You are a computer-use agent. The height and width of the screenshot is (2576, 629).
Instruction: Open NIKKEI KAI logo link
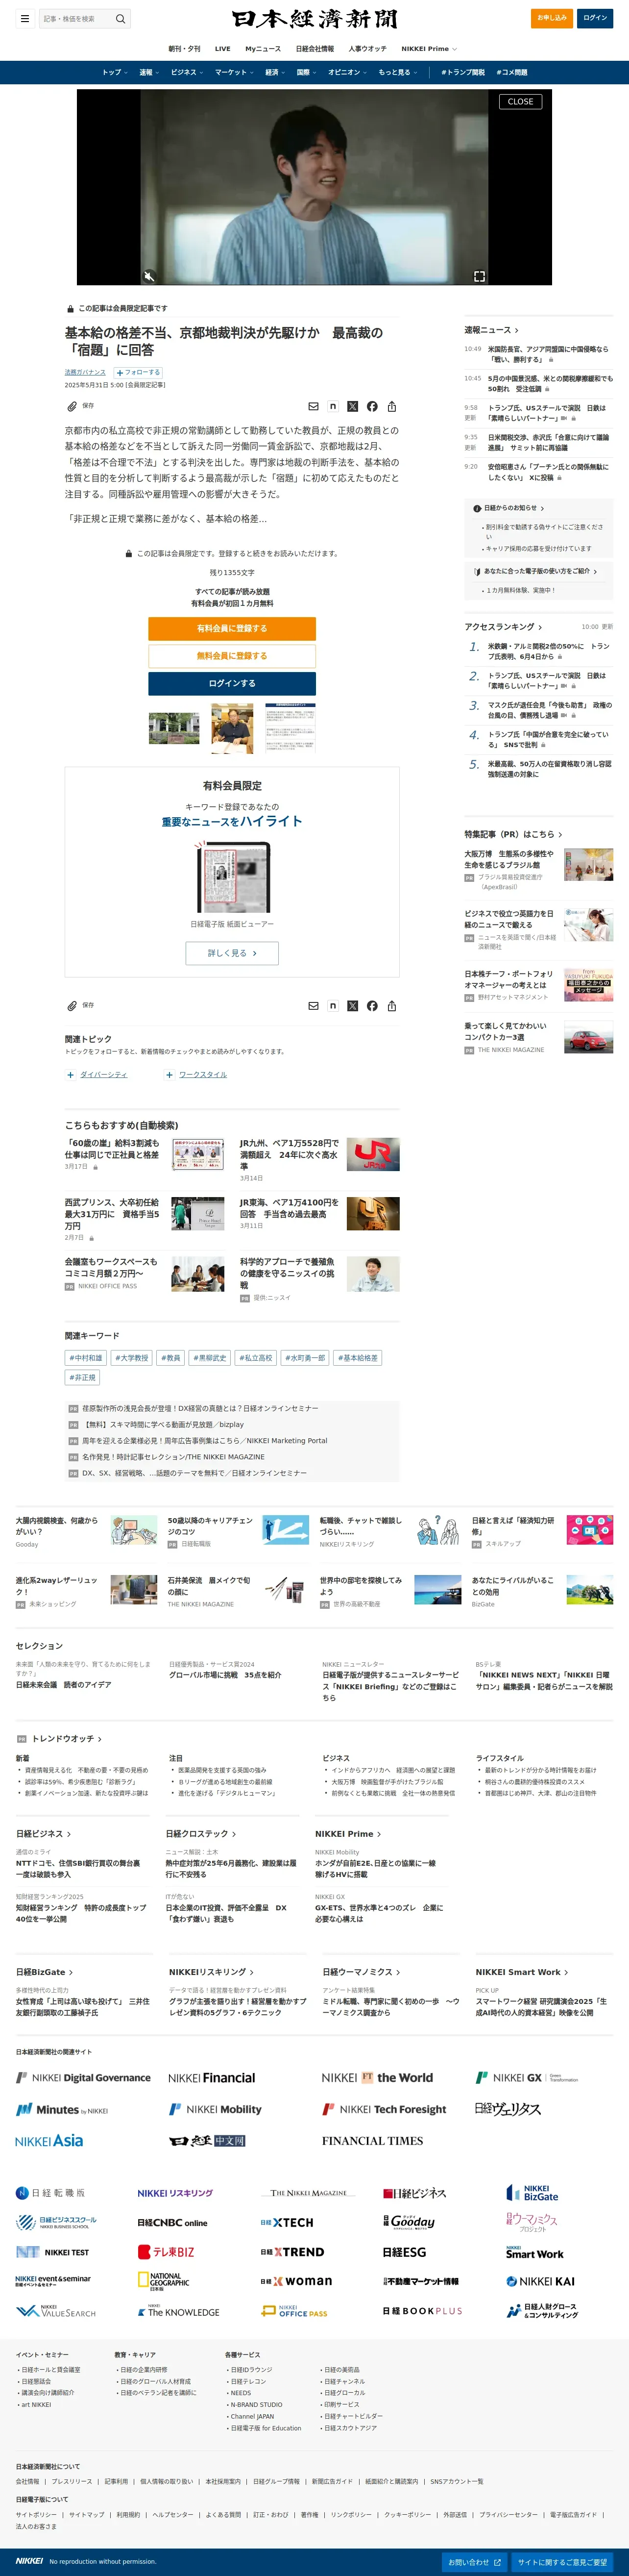click(540, 2281)
